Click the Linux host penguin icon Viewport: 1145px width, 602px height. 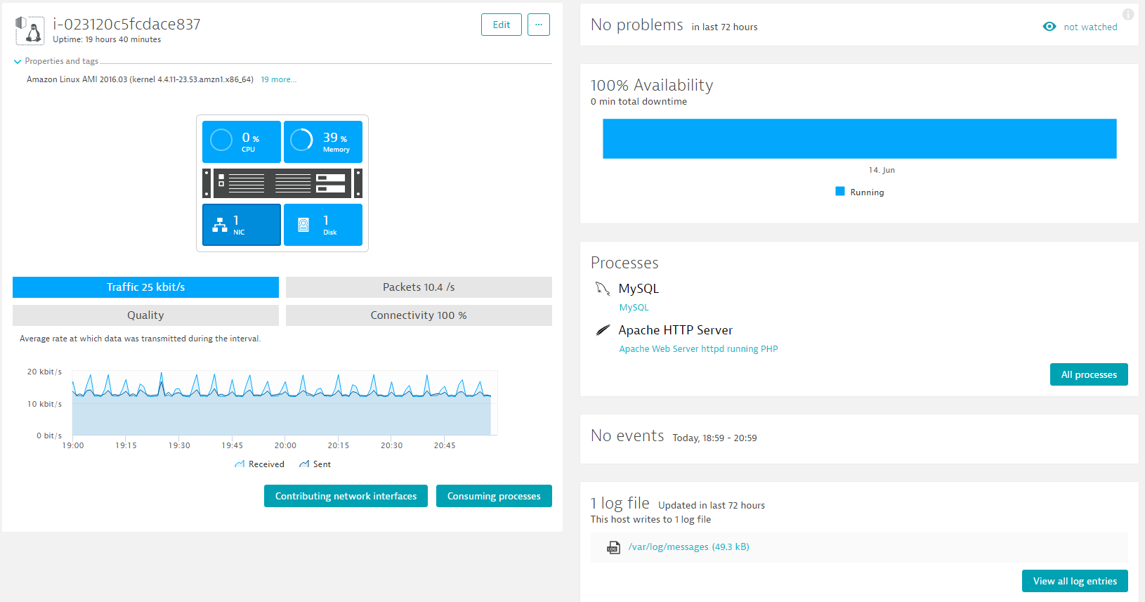pos(30,30)
